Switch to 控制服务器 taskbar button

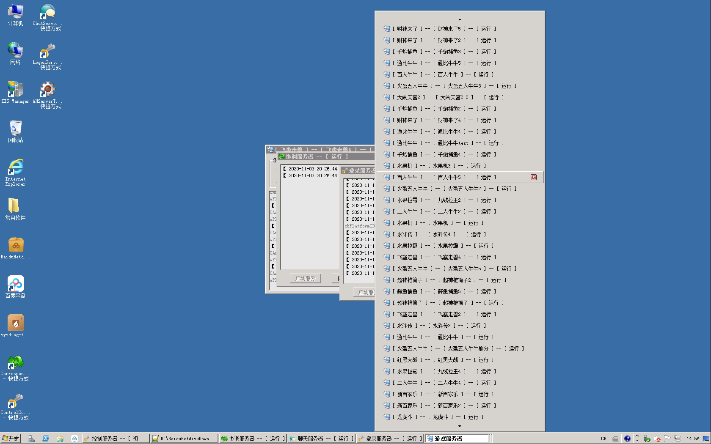[116, 439]
